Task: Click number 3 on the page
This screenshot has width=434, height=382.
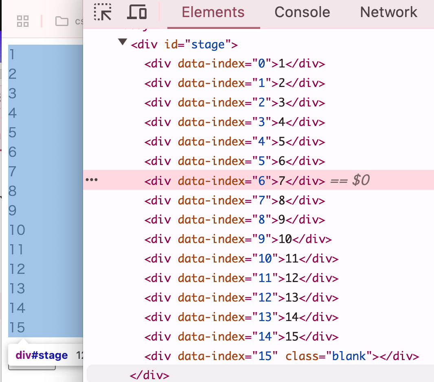Action: [13, 93]
